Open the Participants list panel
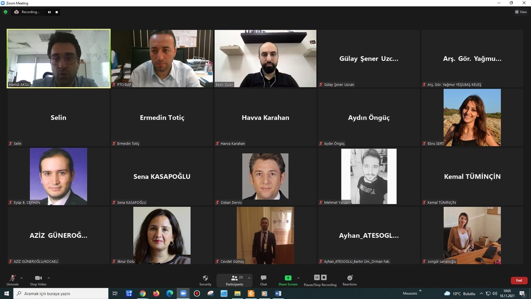 coord(234,280)
